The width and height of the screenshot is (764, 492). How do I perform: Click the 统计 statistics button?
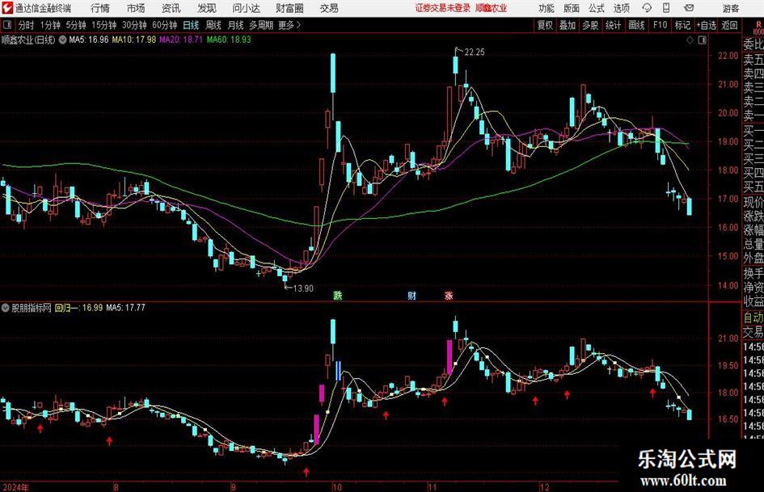click(613, 25)
